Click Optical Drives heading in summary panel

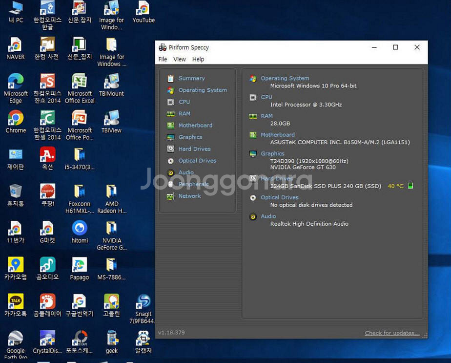point(280,197)
